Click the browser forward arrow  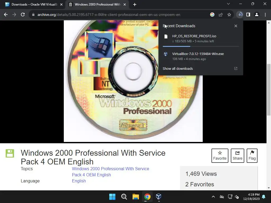(14, 15)
